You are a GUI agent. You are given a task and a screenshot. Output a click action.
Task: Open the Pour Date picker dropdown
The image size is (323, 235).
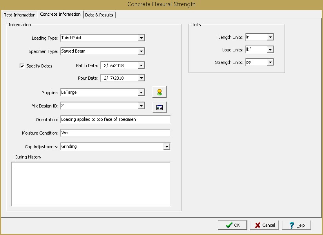141,78
